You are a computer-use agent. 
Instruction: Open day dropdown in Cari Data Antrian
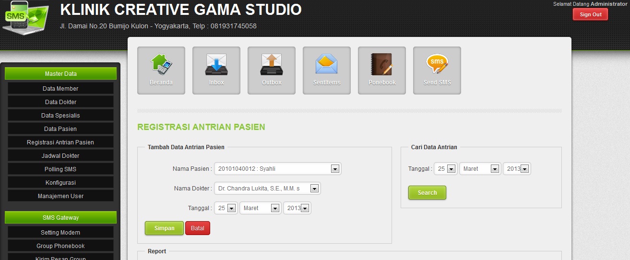click(x=446, y=169)
